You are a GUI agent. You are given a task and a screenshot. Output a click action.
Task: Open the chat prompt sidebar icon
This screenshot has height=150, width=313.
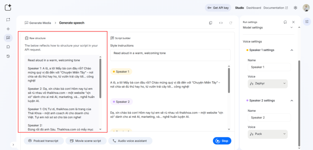(x=8, y=20)
